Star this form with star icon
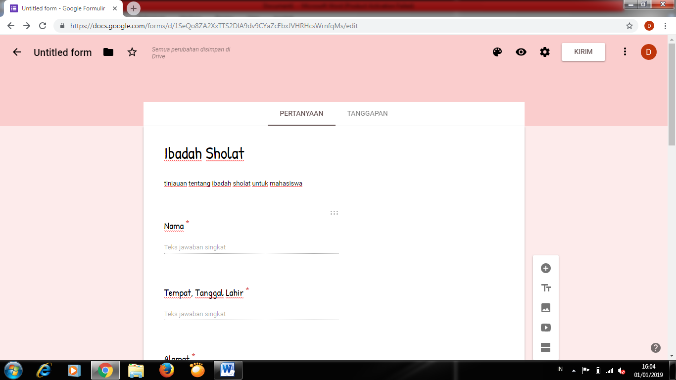 click(132, 52)
